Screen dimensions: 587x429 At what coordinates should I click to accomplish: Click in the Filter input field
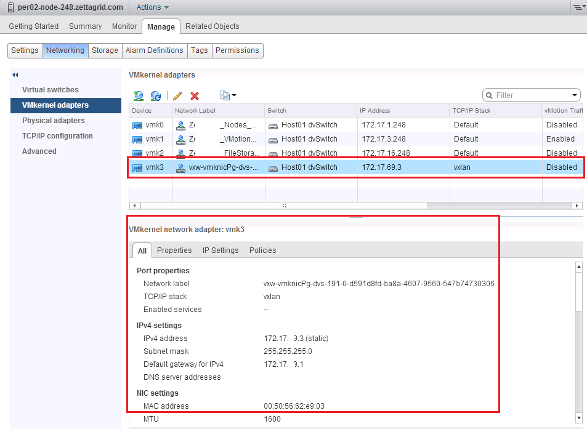click(532, 95)
